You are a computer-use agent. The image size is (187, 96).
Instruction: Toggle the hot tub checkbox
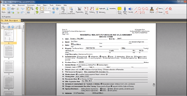pos(127,57)
